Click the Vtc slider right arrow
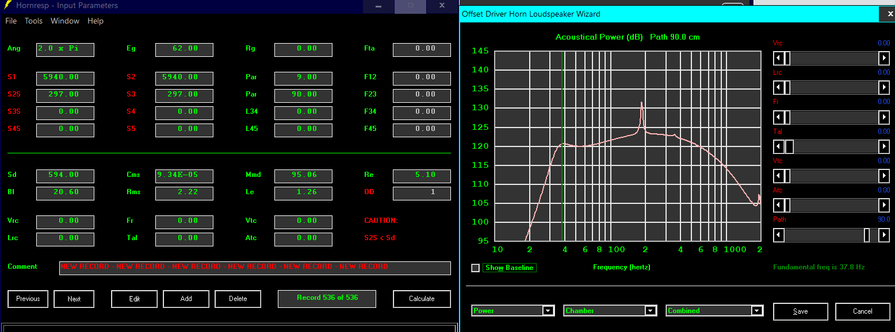 884,176
